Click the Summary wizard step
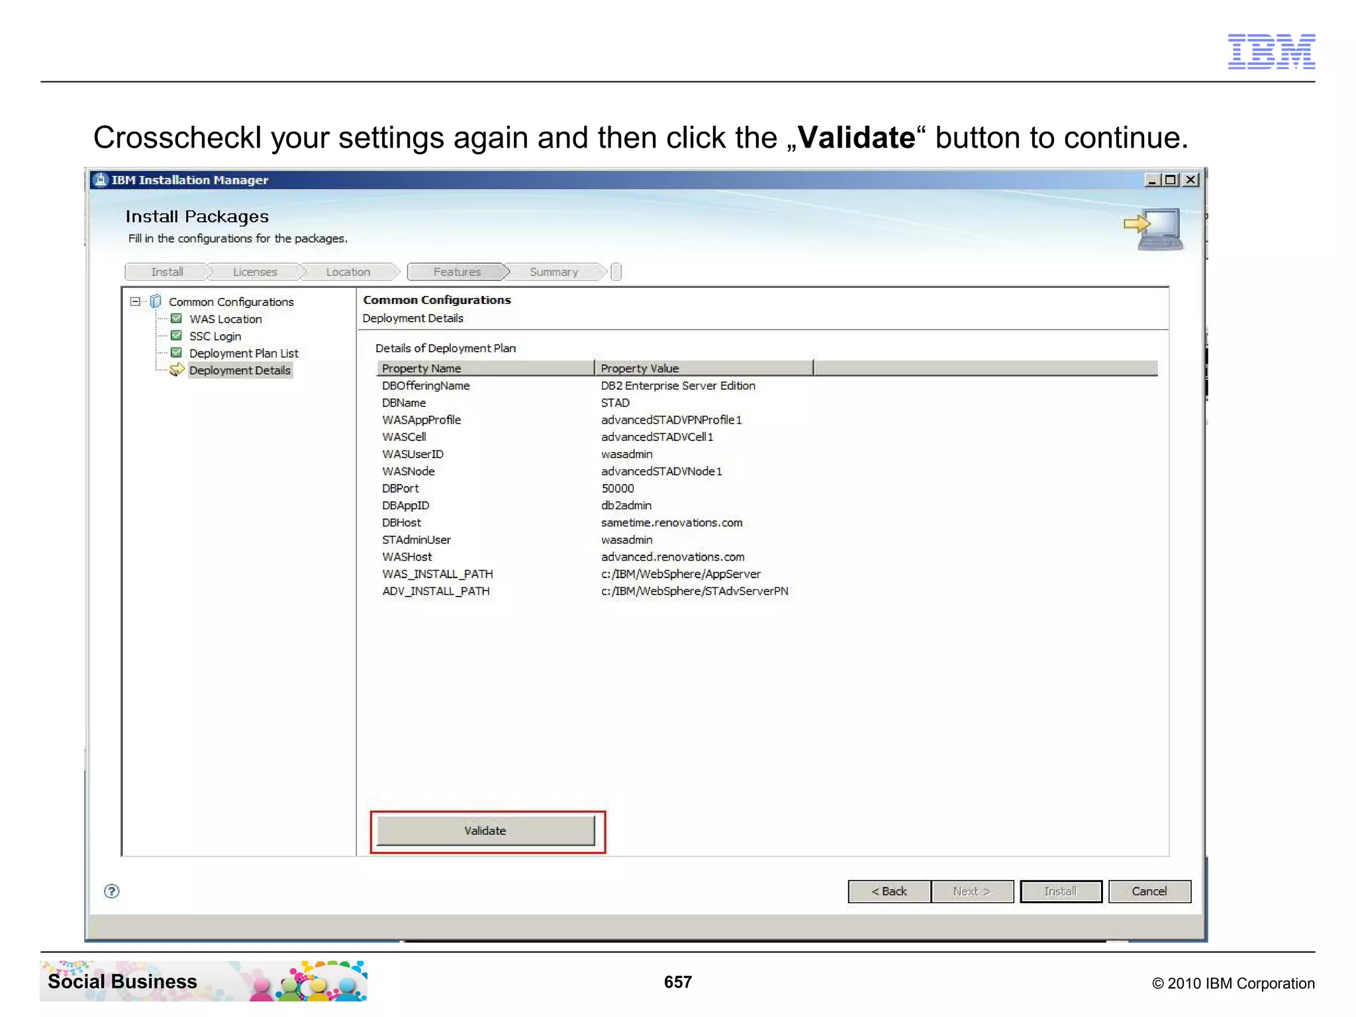This screenshot has height=1017, width=1356. [x=554, y=272]
